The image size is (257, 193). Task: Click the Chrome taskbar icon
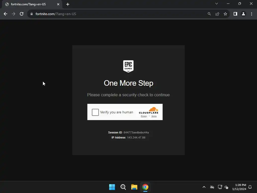click(145, 187)
